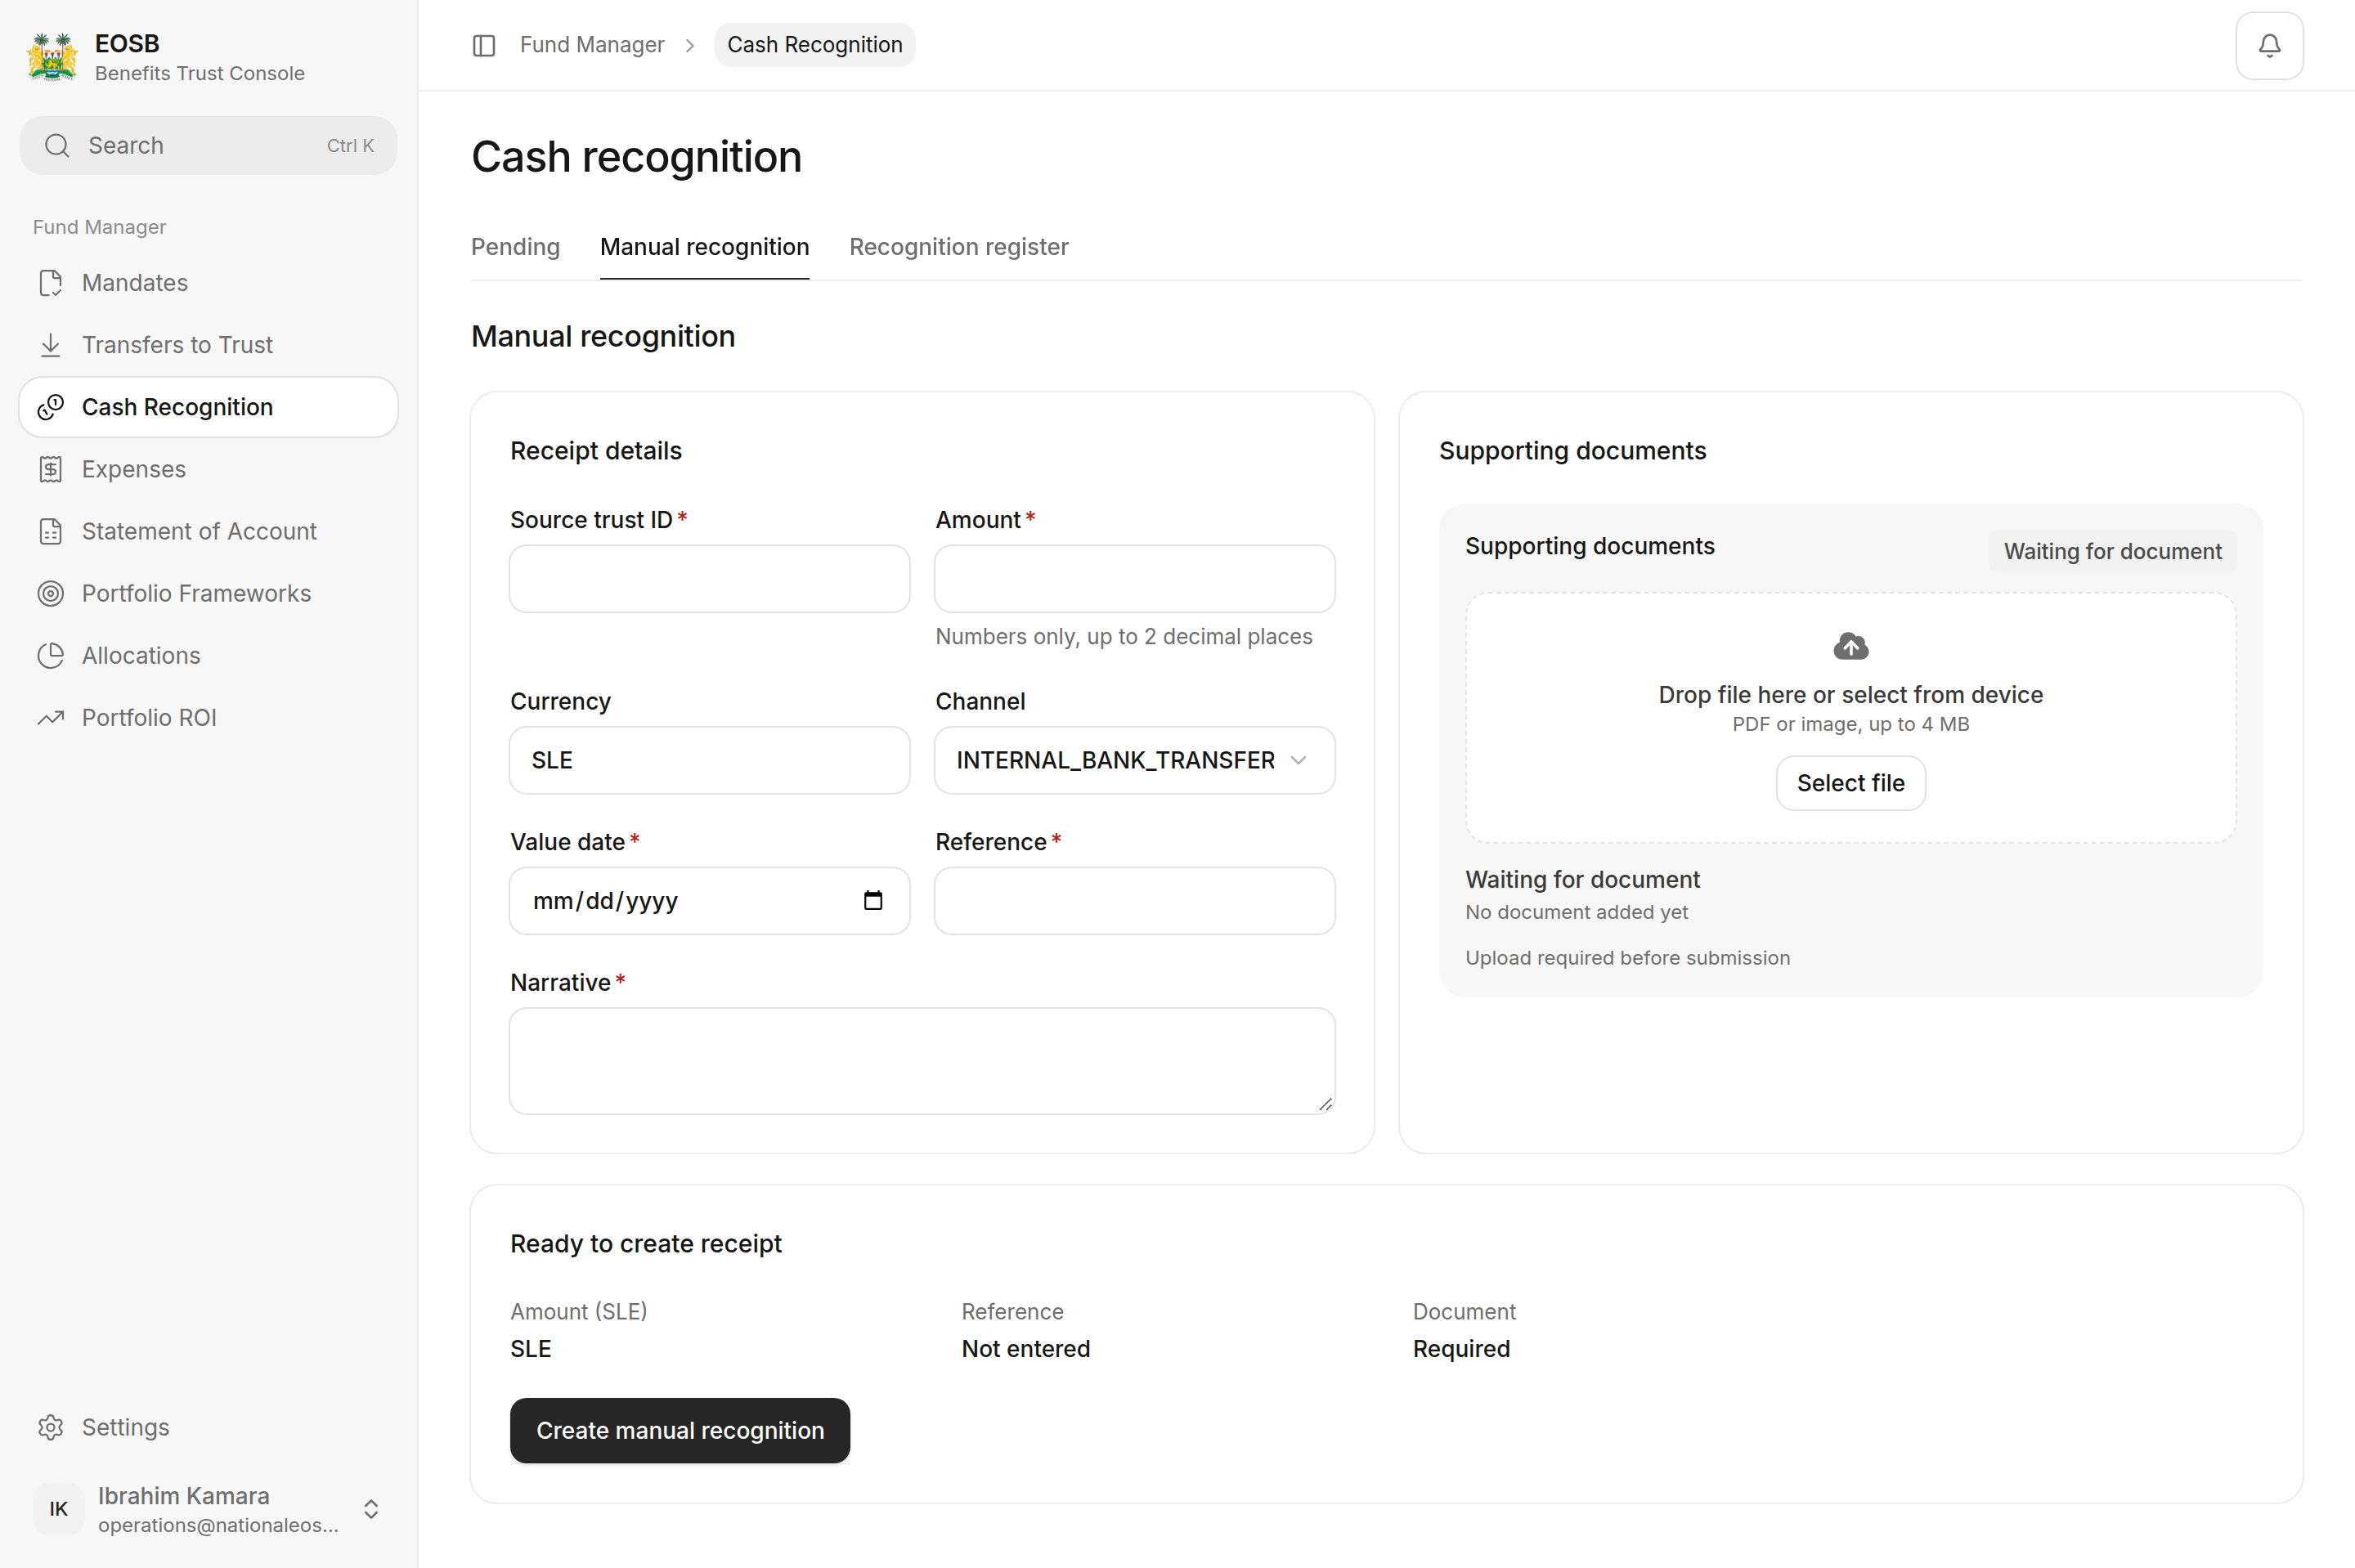Click the Portfolio ROI trend icon
Image resolution: width=2355 pixels, height=1568 pixels.
point(51,717)
